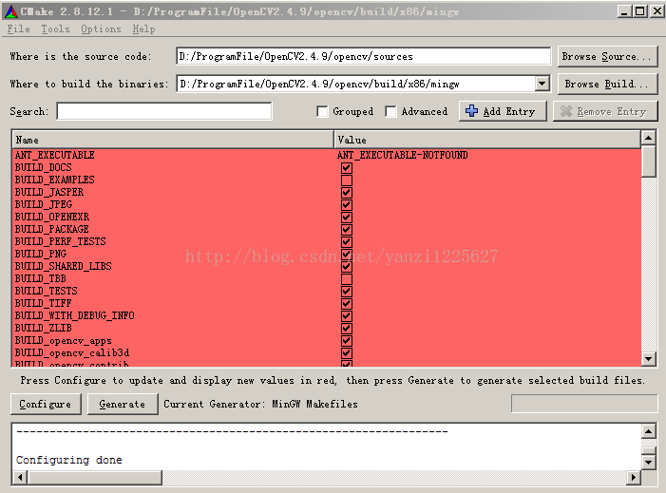Uncheck the BUILD_TESTS checkbox
Image resolution: width=666 pixels, height=493 pixels.
347,292
